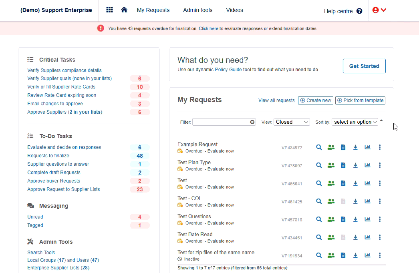Clear the Filter field with the X icon
This screenshot has height=273, width=419.
pyautogui.click(x=252, y=122)
